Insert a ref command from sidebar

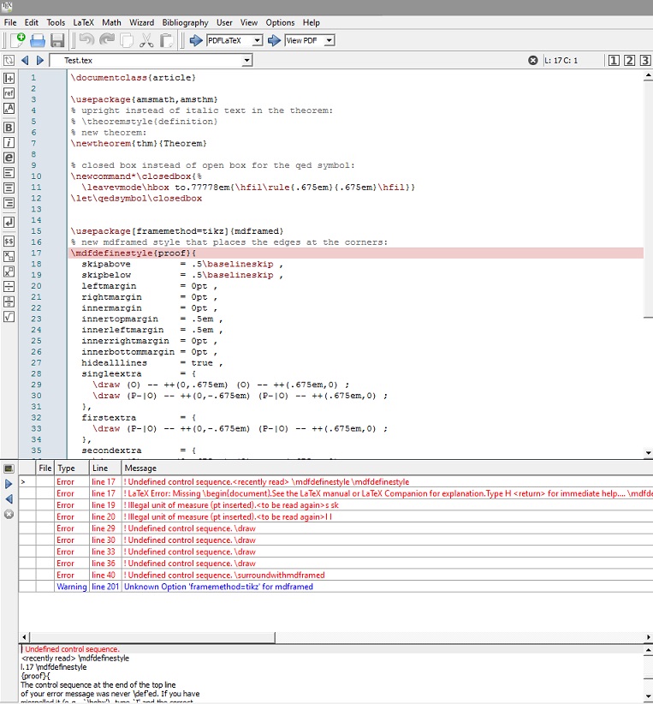tap(9, 93)
